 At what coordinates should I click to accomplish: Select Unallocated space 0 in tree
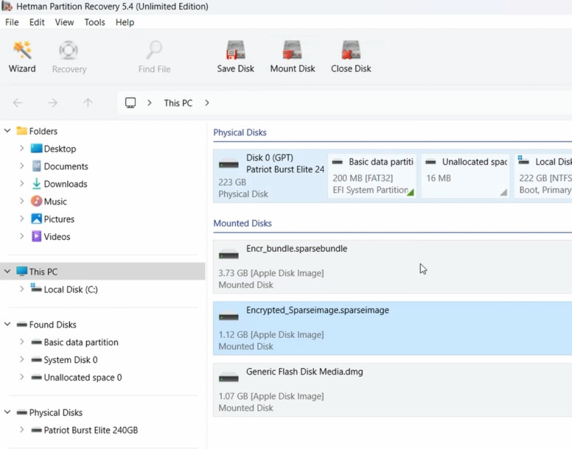[83, 378]
